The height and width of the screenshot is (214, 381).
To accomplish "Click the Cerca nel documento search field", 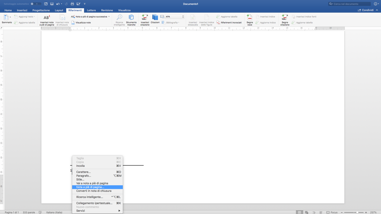I will point(349,4).
